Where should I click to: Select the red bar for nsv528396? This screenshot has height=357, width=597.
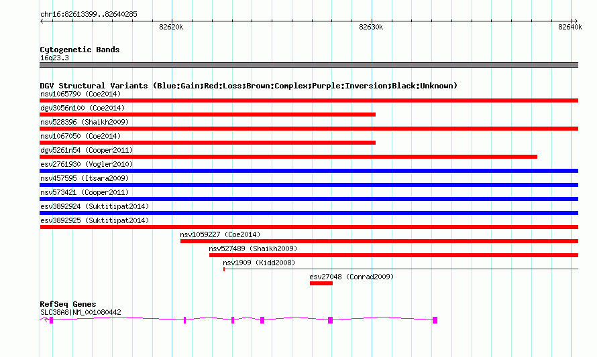pos(309,129)
